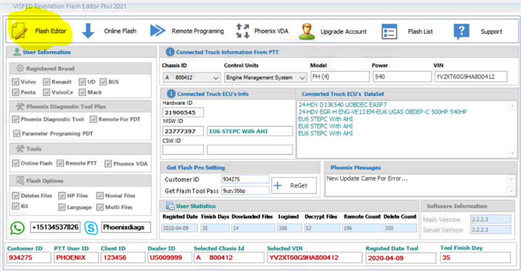Toggle the HP Files checkbox
521x272 pixels.
click(62, 196)
